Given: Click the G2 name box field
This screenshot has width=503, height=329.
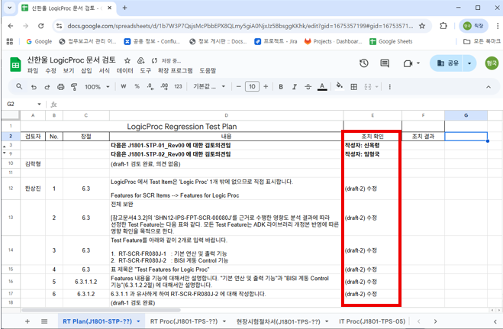Looking at the screenshot, I should (x=21, y=104).
